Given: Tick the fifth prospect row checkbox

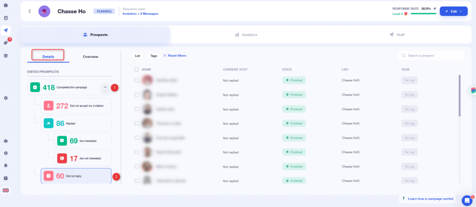Looking at the screenshot, I should tap(136, 137).
